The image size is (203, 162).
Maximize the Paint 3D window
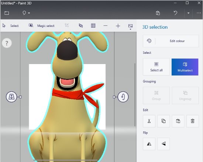point(187,3)
